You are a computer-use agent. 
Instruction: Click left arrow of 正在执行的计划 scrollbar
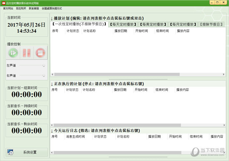52,125
